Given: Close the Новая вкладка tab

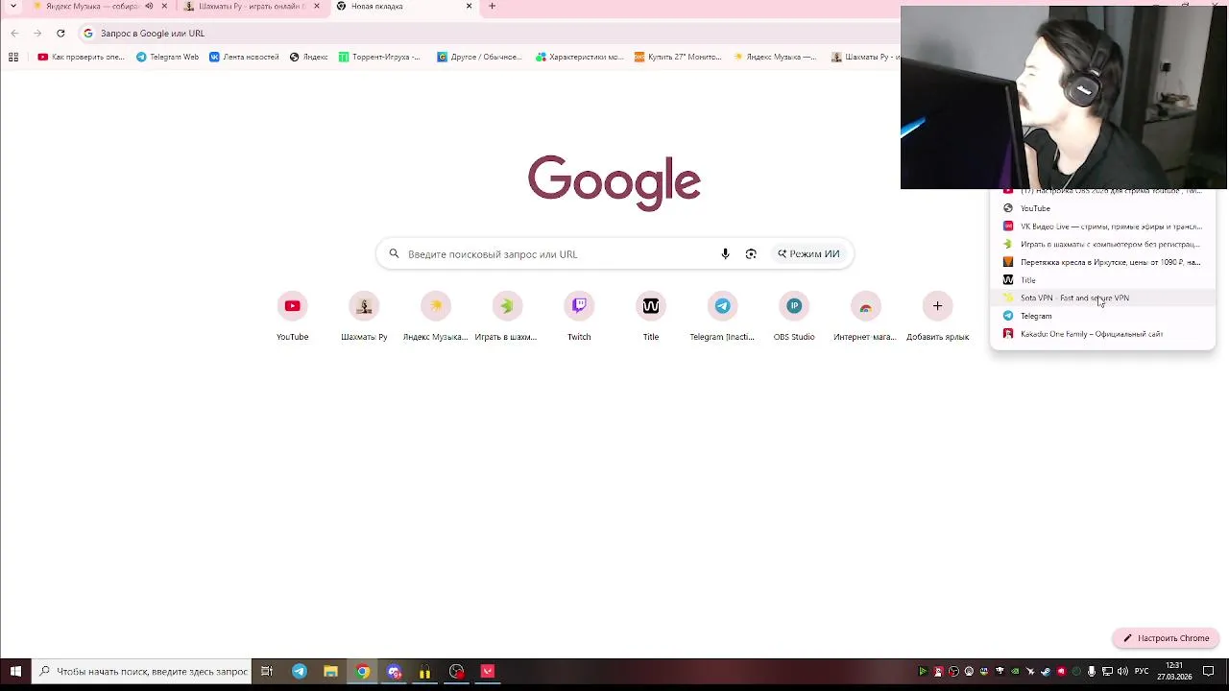Looking at the screenshot, I should click(x=469, y=6).
